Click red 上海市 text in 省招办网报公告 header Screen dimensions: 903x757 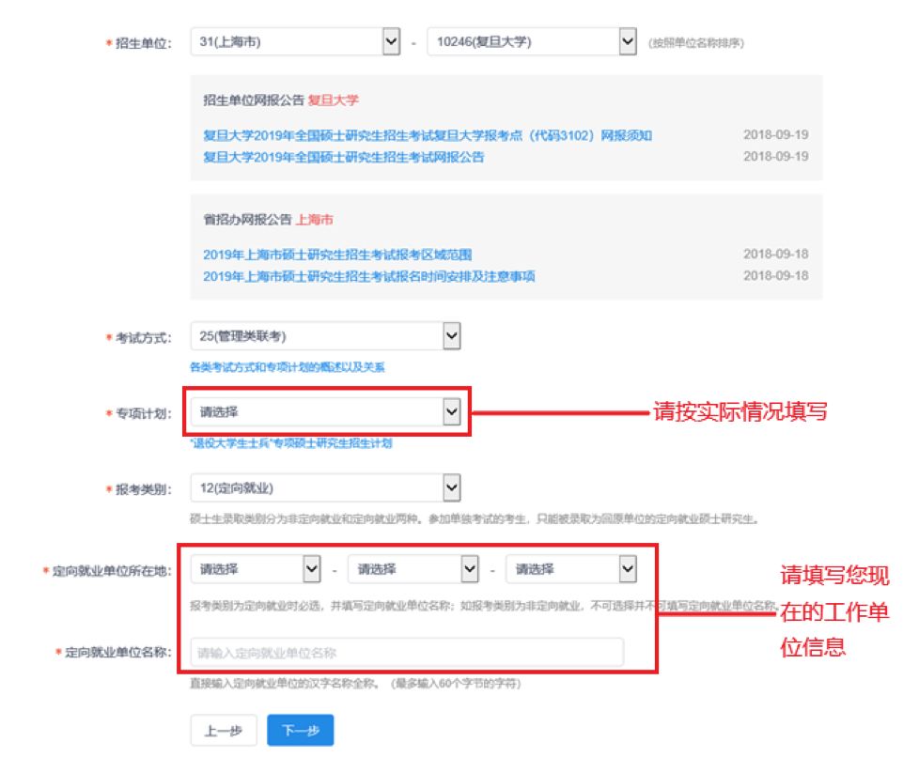coord(314,220)
